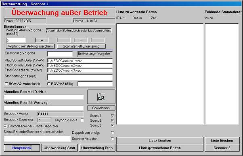Focus Aktuelles Bett mit ID.-Nr. field
Screen dimensions: 243x156
[44, 97]
